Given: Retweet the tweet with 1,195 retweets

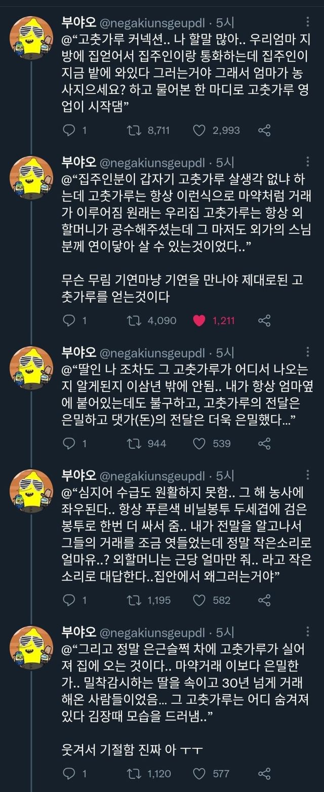Looking at the screenshot, I should coord(134,600).
